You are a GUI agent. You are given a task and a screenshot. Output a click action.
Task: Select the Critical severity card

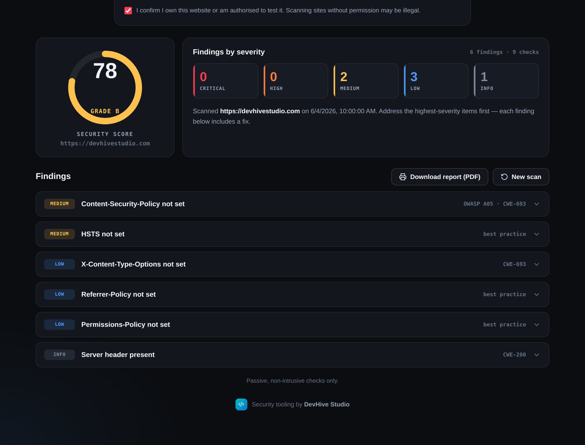coord(226,81)
